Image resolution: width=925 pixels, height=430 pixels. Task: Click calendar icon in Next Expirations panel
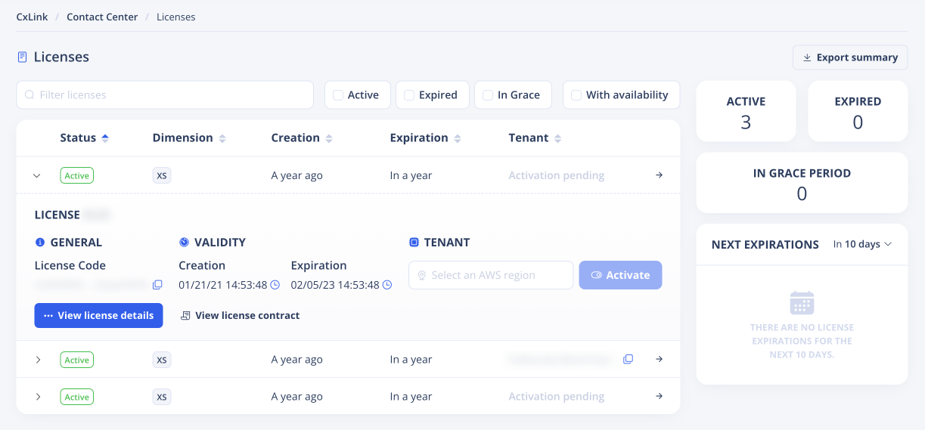[x=802, y=302]
